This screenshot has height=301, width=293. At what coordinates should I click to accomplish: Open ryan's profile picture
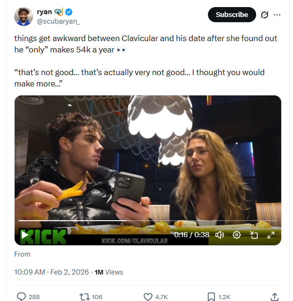[x=23, y=17]
